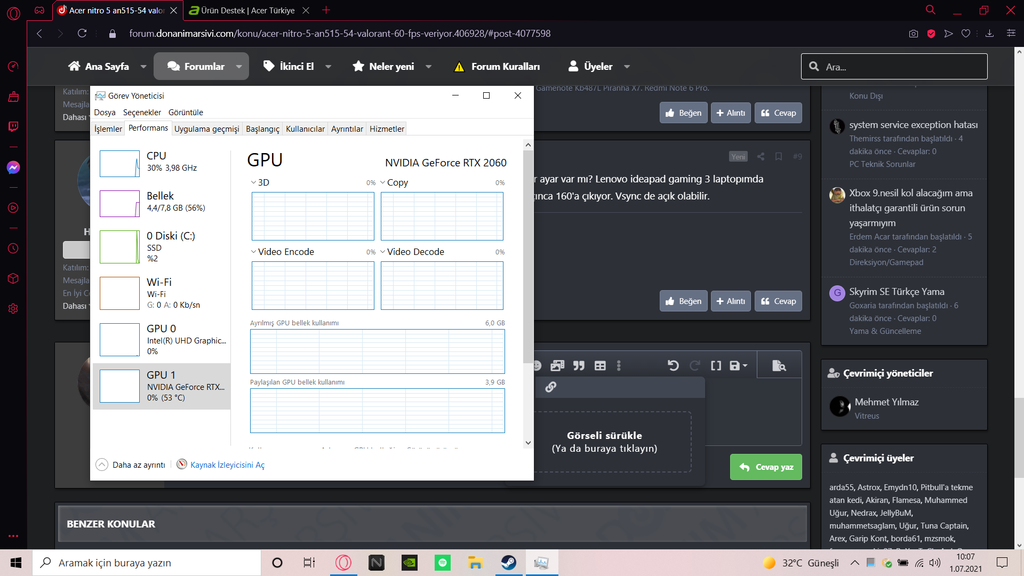This screenshot has width=1024, height=576.
Task: Click the Windows taskbar search box
Action: [x=147, y=563]
